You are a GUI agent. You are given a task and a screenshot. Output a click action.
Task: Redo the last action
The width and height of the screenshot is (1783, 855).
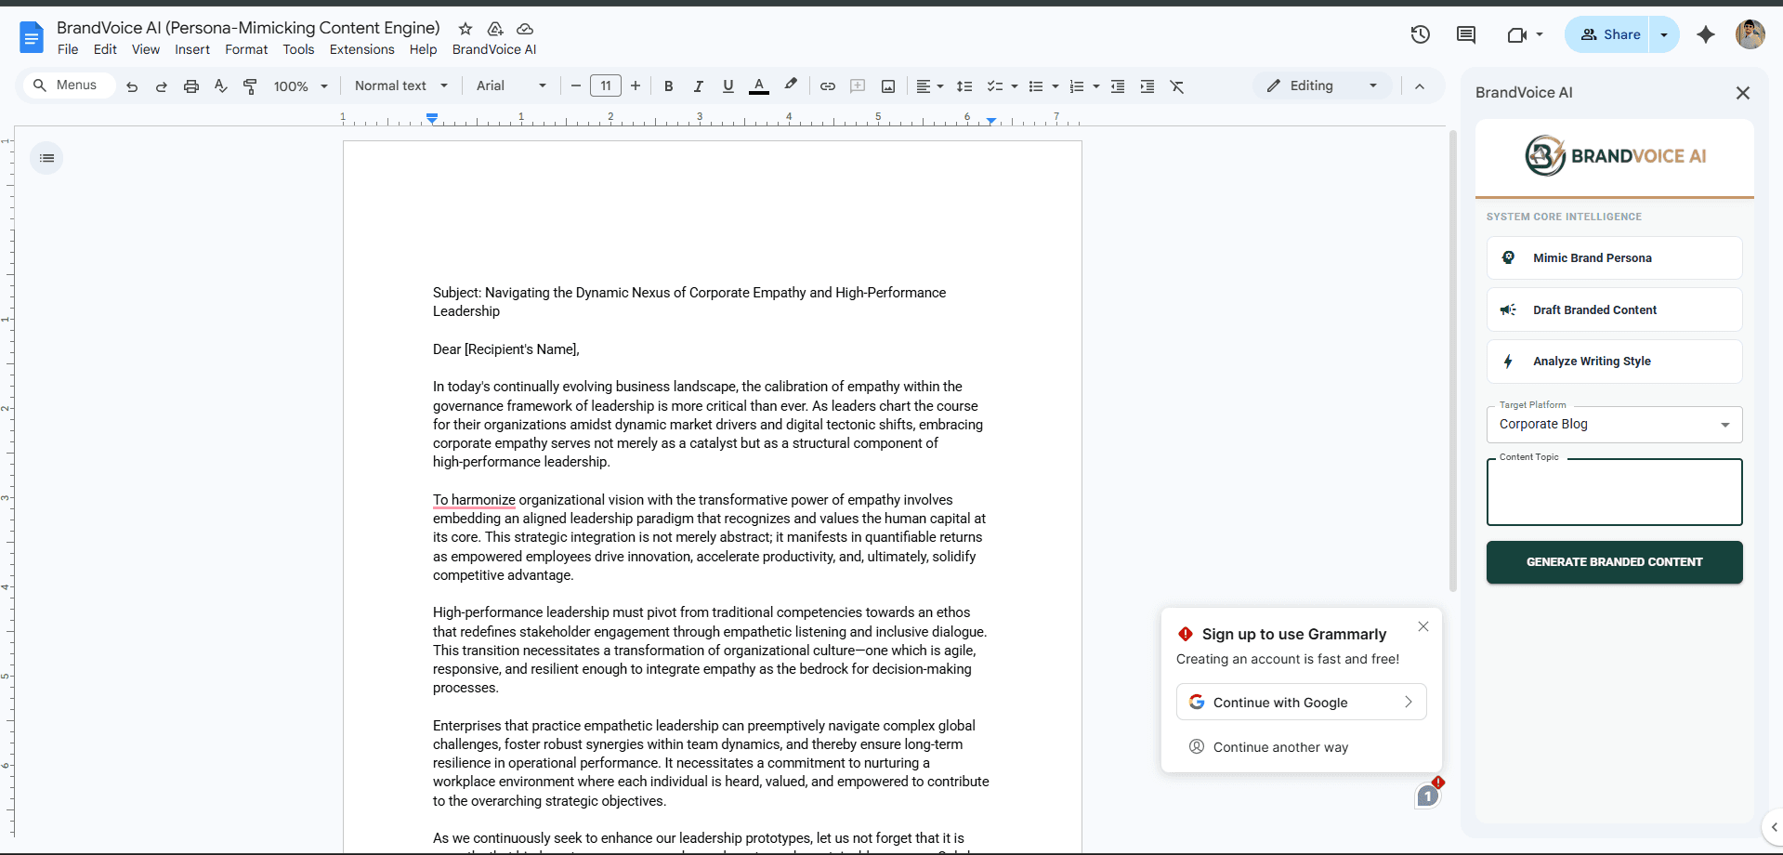(162, 86)
